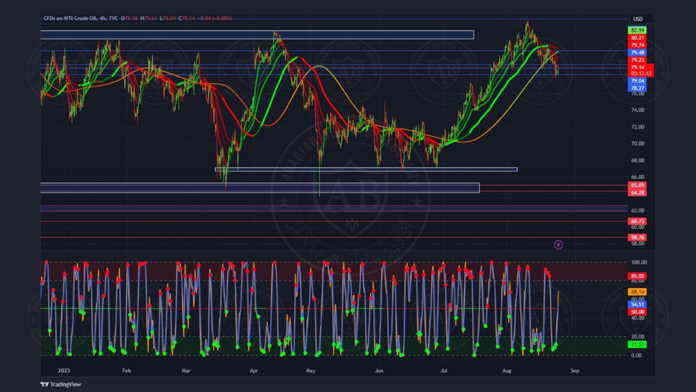Click the 68.00 price scale value
The image size is (696, 392).
[638, 160]
